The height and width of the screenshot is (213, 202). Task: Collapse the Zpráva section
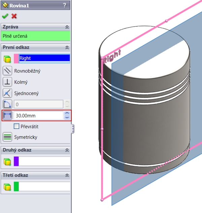click(67, 27)
